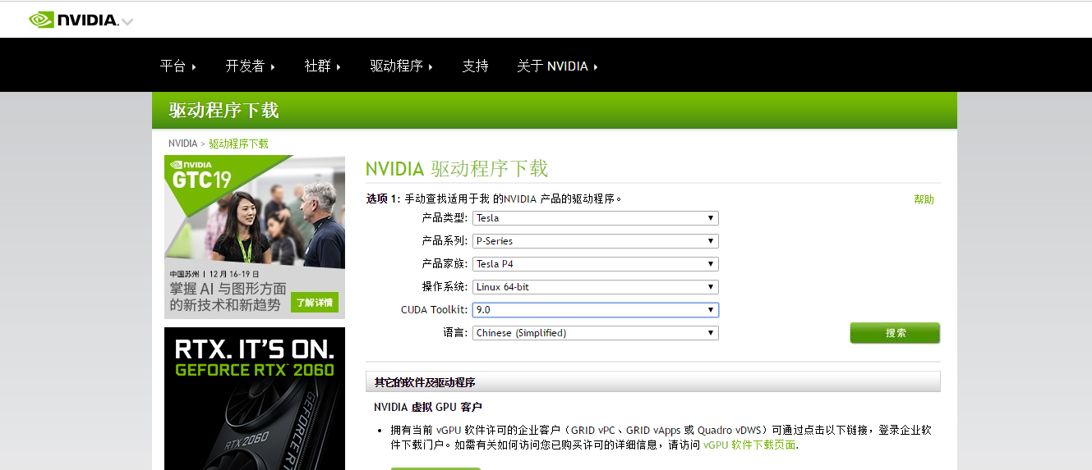This screenshot has height=470, width=1092.
Task: Open the GeForce RTX 2060 ad banner
Action: point(255,399)
